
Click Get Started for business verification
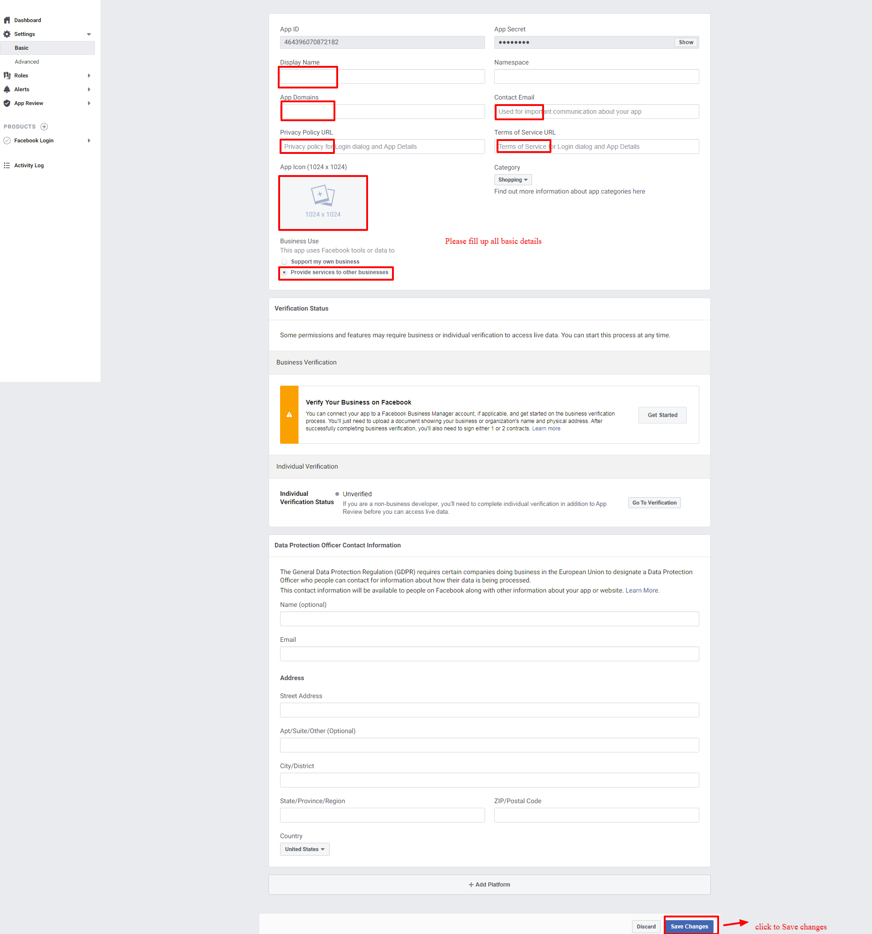click(x=662, y=415)
